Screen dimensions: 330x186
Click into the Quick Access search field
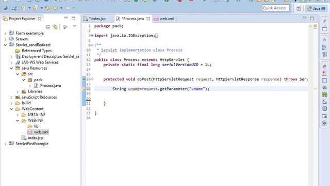[x=275, y=8]
